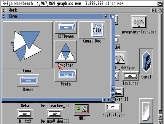Click the Comal window vertical scroll bar
164x124 pixels.
113,53
